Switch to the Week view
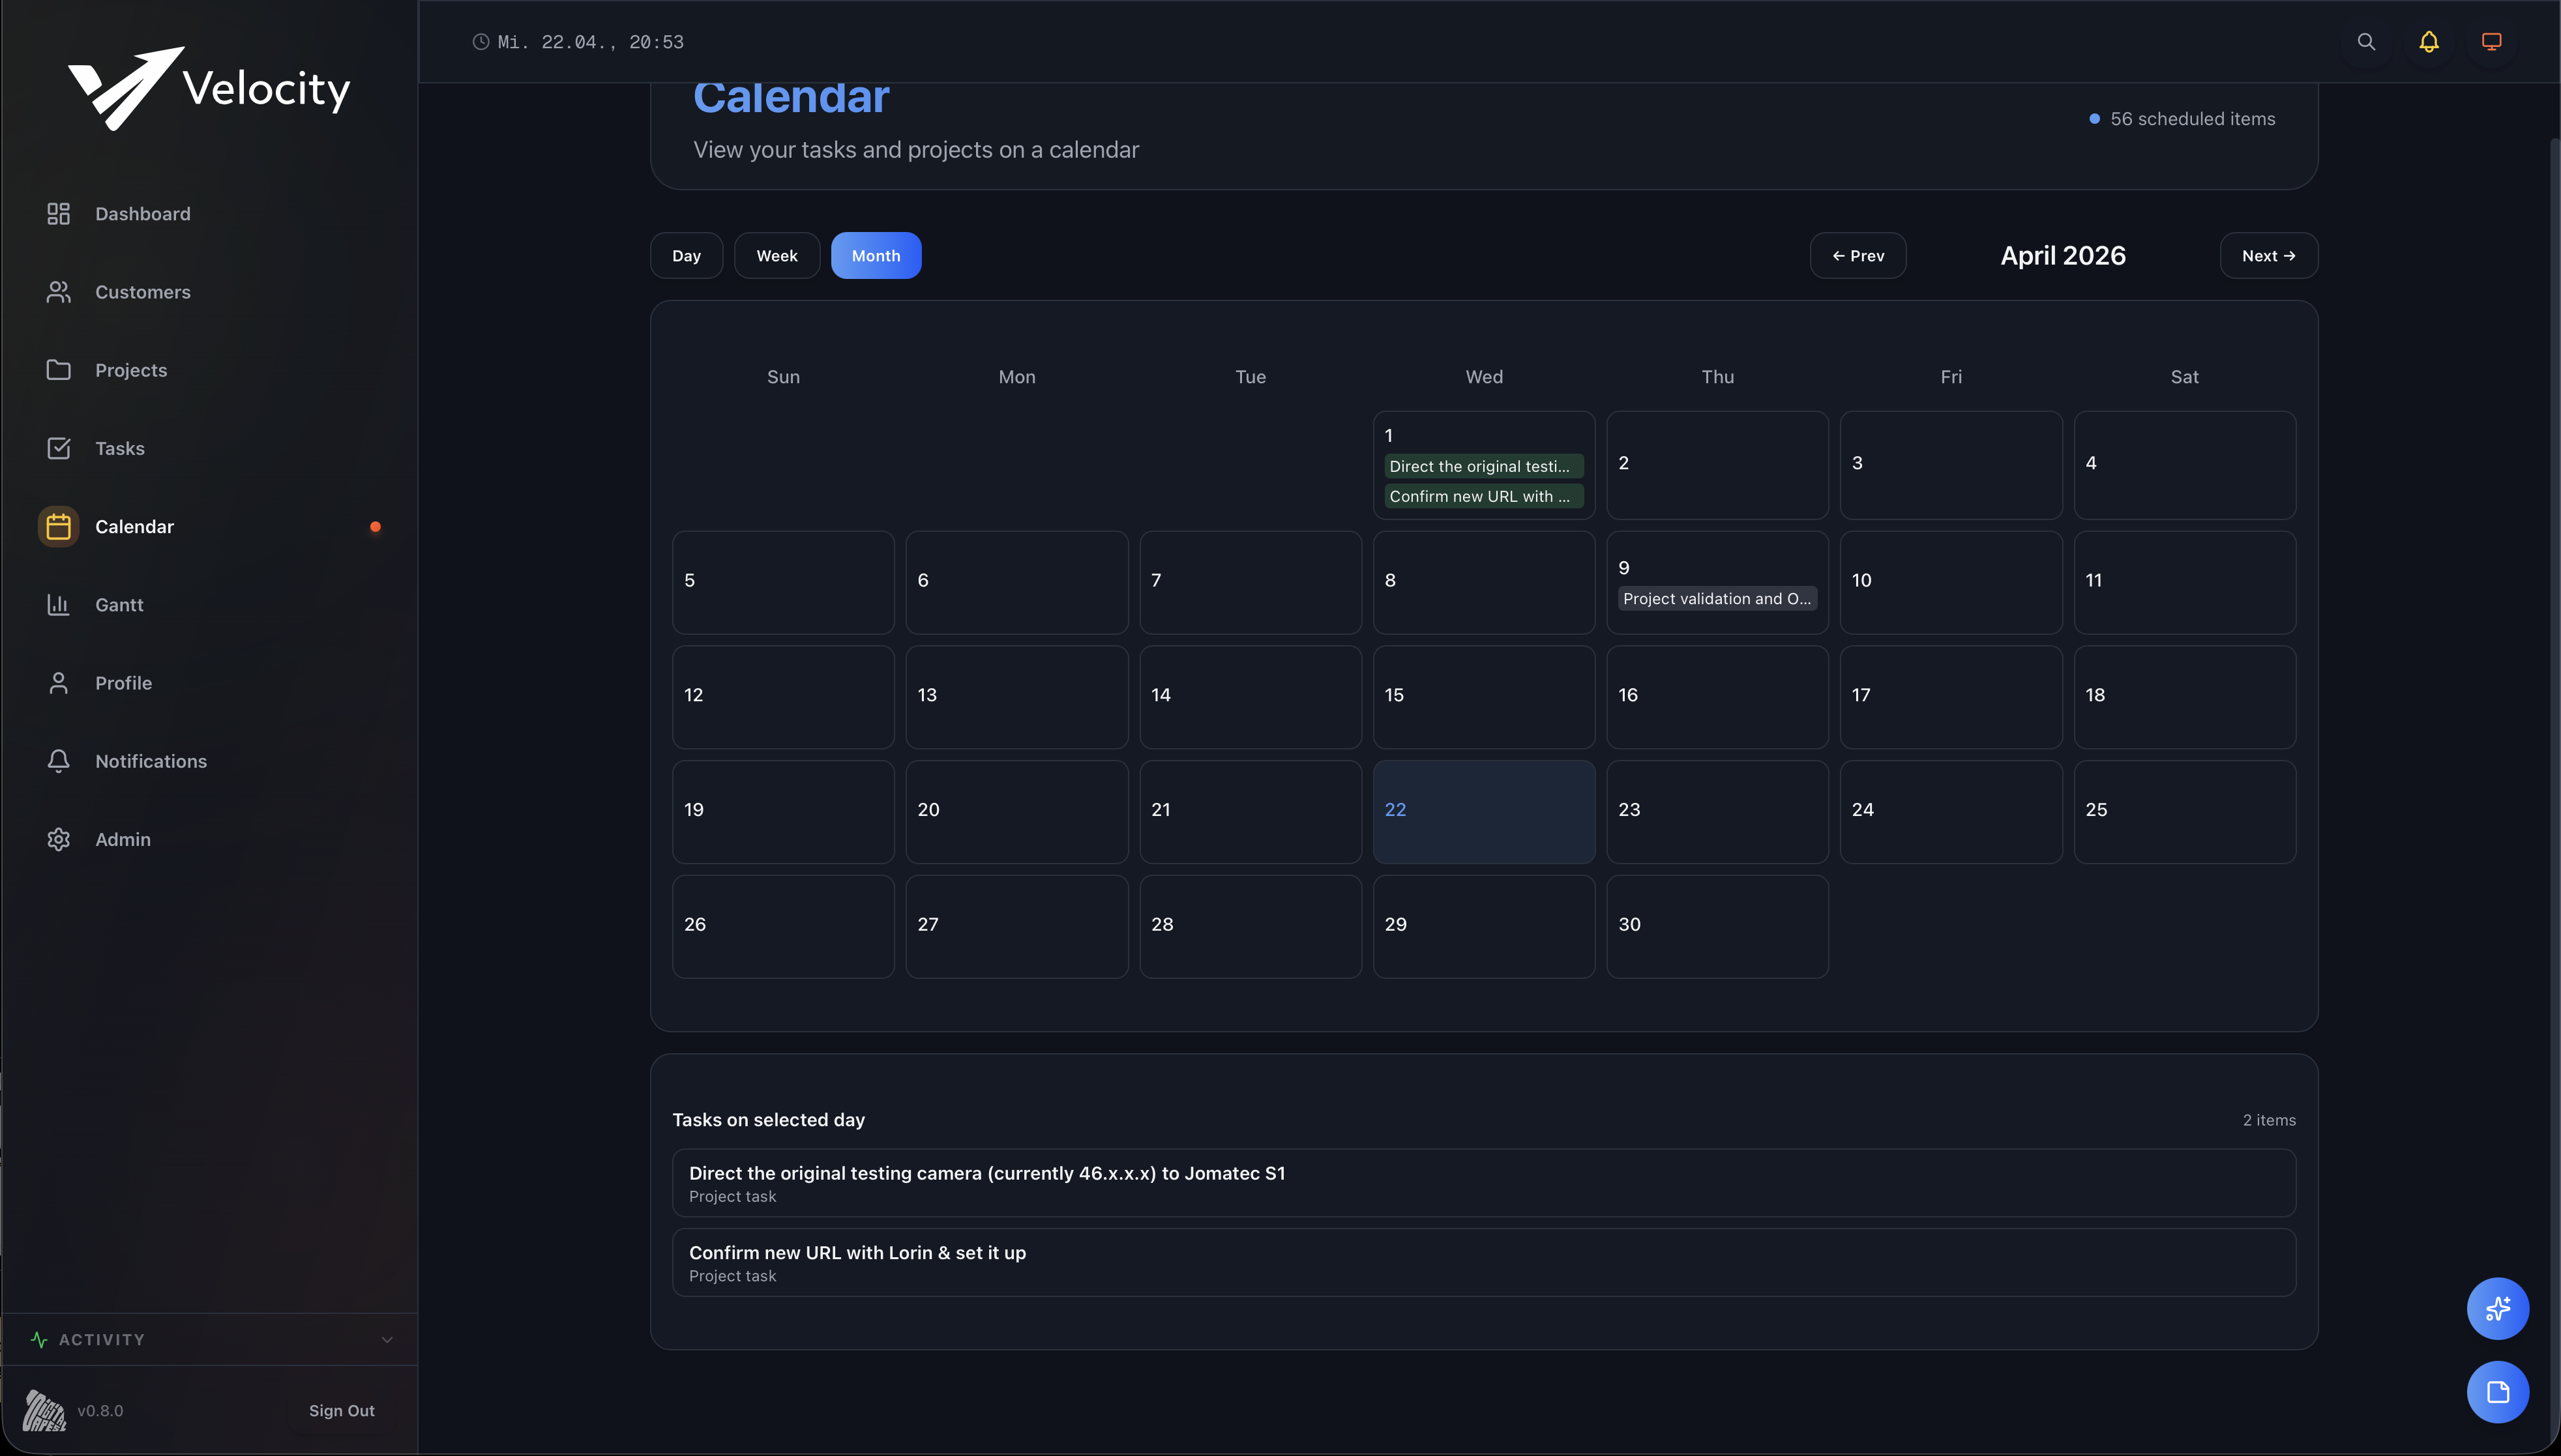This screenshot has height=1456, width=2561. click(777, 255)
